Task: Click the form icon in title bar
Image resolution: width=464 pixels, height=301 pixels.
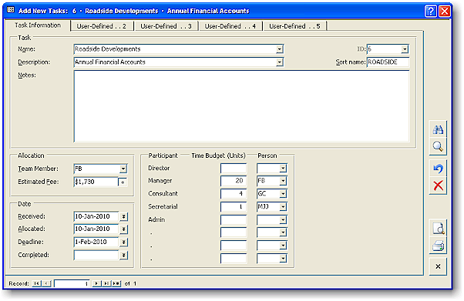Action: 11,10
